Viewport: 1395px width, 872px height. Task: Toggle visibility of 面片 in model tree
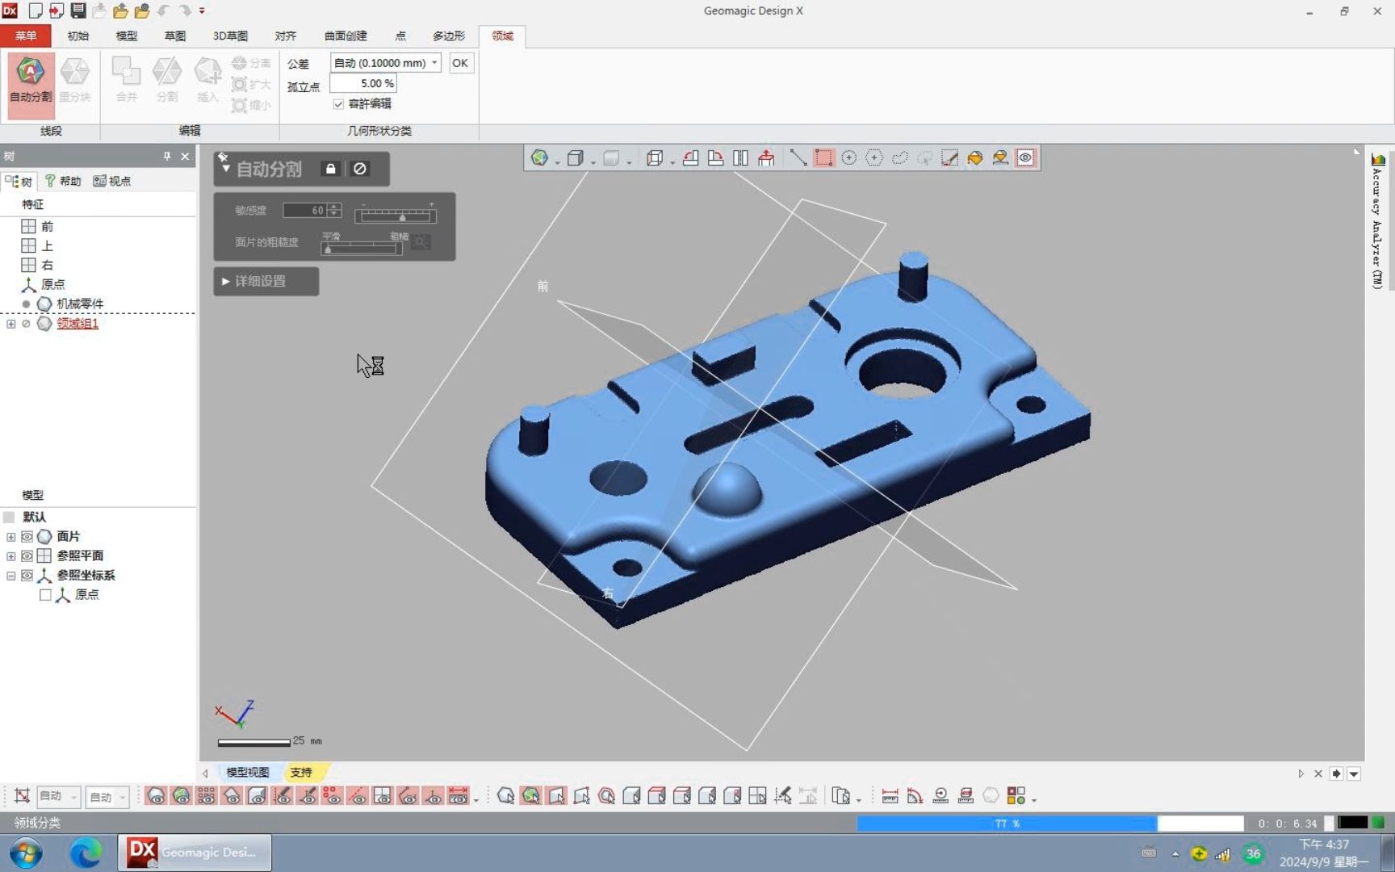(27, 536)
